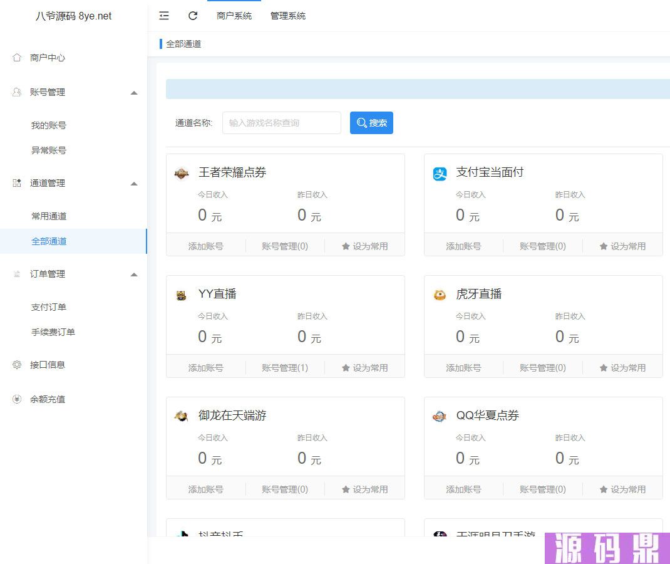Click the 支付宝当面付 card title

[490, 172]
